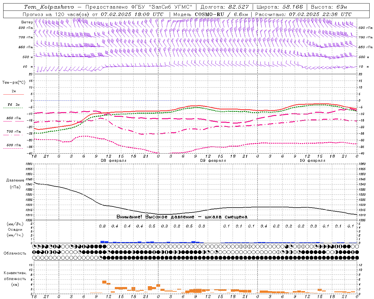Click the Конвективн. convective cloud label
This screenshot has height=299, width=374.
[15, 273]
